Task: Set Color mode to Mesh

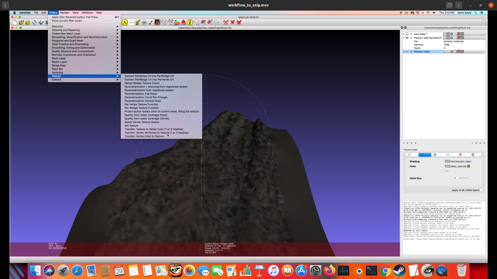Action: pos(454,166)
